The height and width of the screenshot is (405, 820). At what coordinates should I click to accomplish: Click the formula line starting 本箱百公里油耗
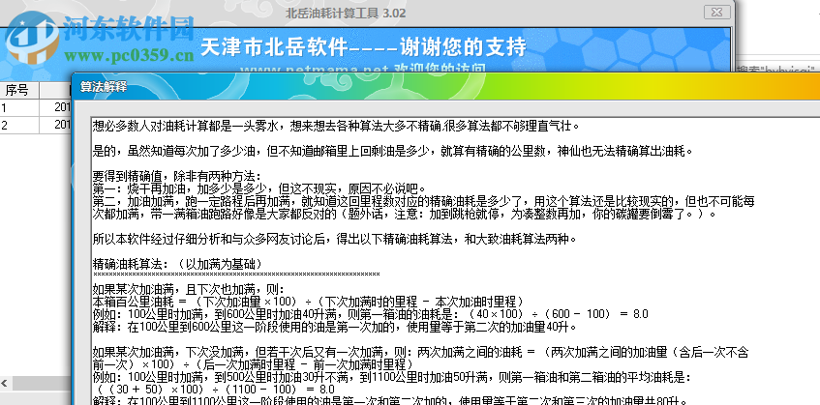[308, 302]
